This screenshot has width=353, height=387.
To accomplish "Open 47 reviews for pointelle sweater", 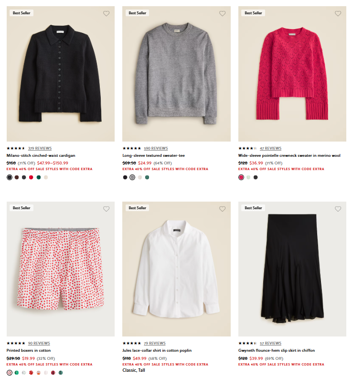I will pos(271,148).
